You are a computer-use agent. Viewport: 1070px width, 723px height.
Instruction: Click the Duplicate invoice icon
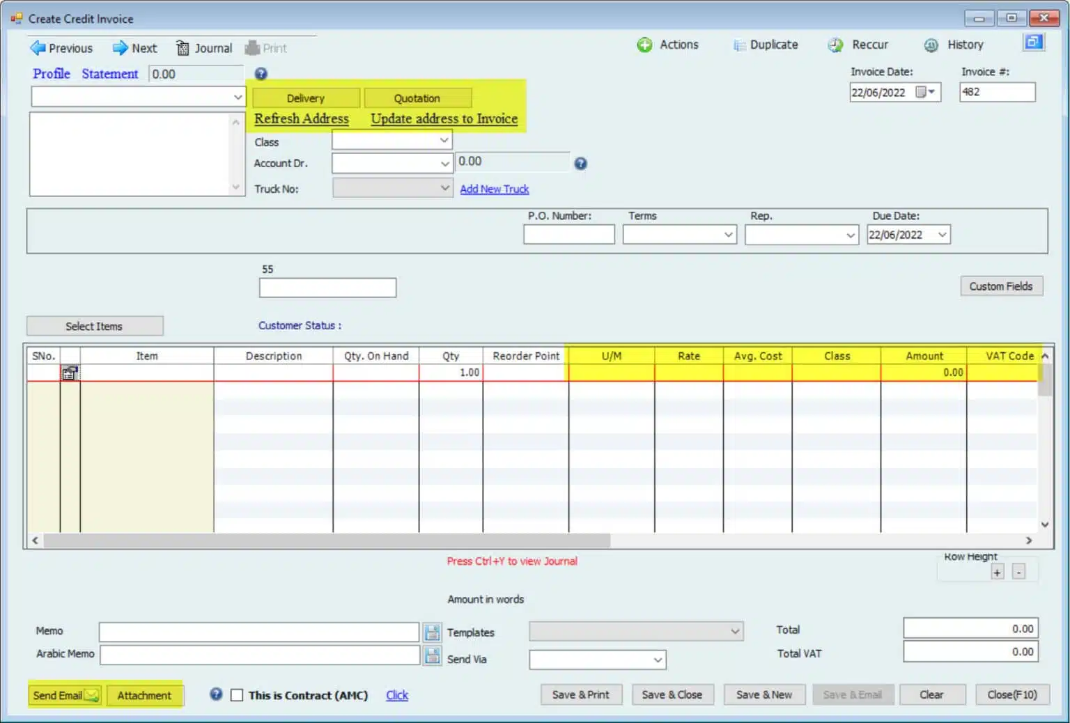[739, 45]
